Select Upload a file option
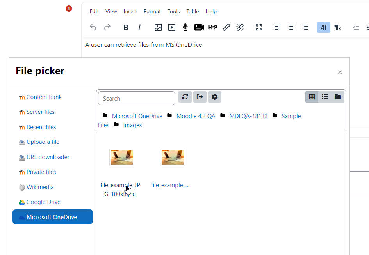The height and width of the screenshot is (255, 369). [x=39, y=142]
